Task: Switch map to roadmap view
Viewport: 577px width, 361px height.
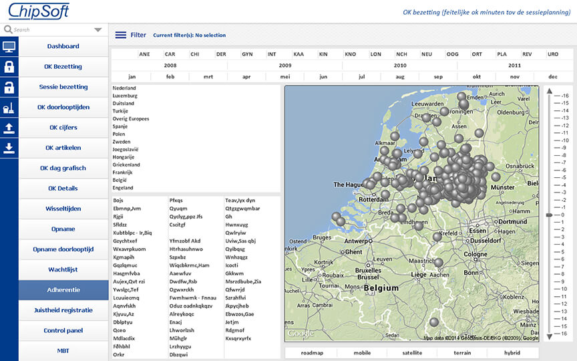Action: (312, 353)
